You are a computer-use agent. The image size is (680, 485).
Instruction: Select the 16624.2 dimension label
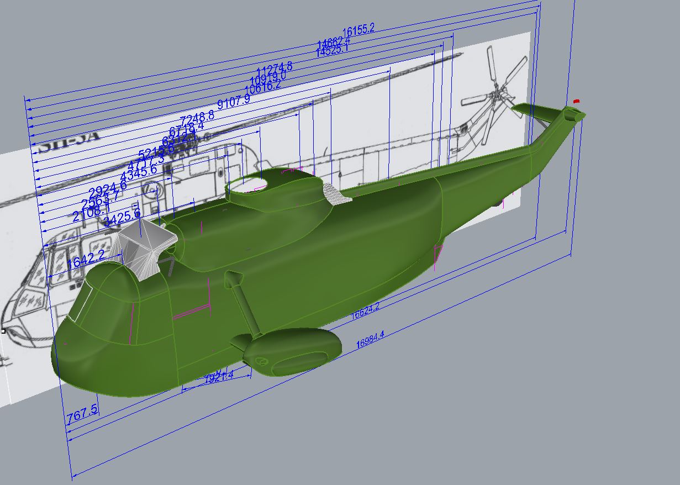pyautogui.click(x=366, y=312)
